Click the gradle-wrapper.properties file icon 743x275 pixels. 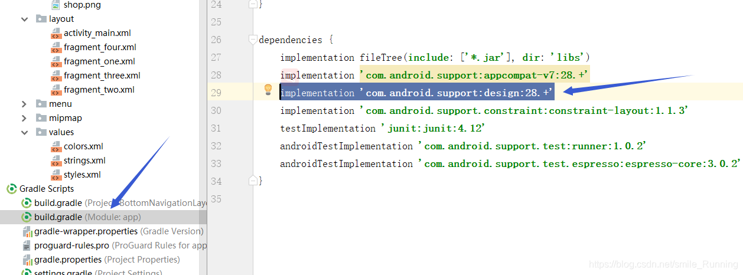pyautogui.click(x=27, y=231)
